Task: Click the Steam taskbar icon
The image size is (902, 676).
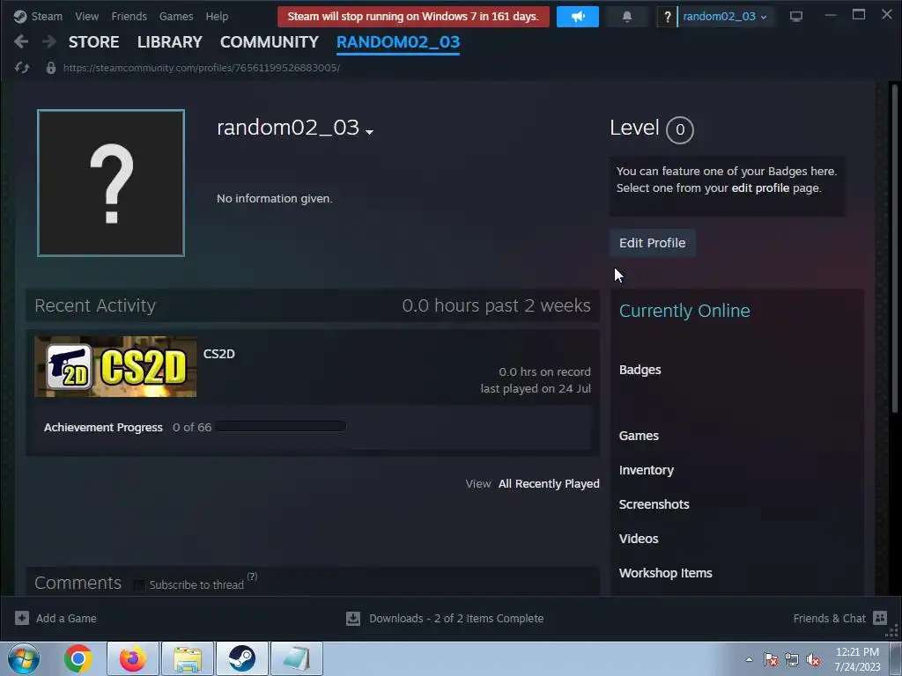Action: (242, 658)
